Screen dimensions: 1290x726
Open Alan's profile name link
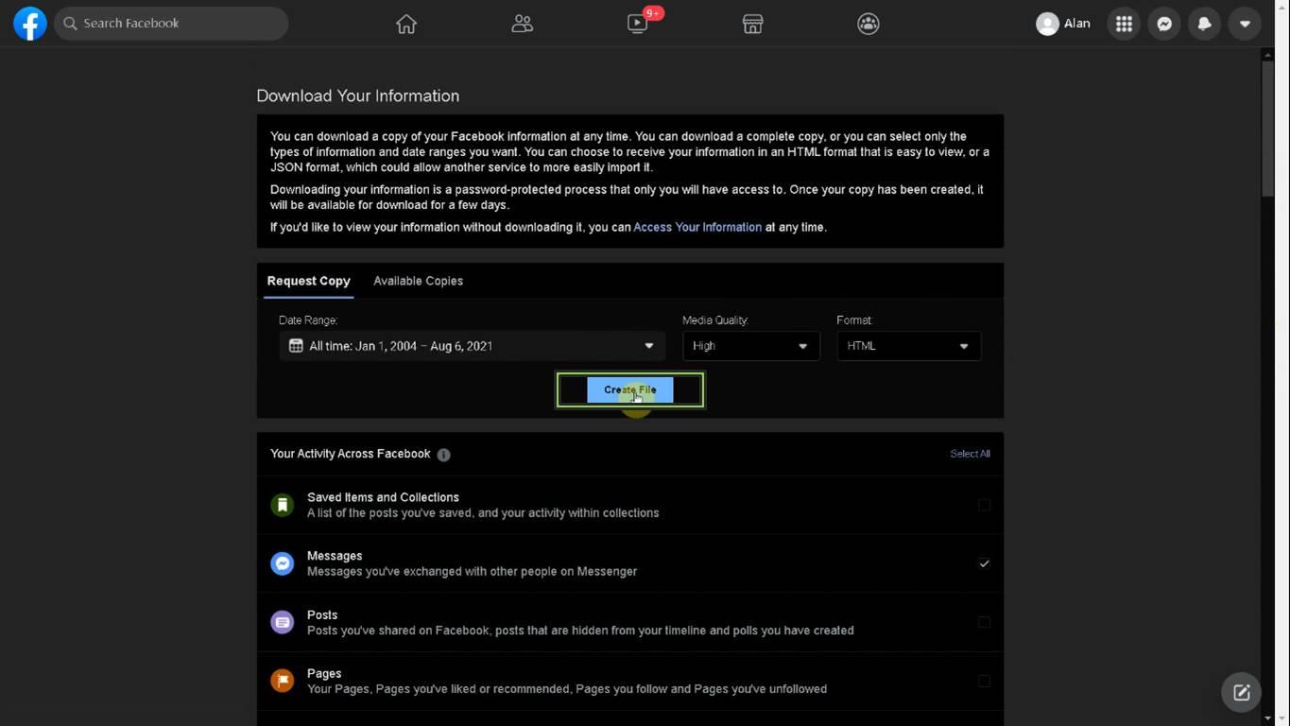pyautogui.click(x=1076, y=24)
